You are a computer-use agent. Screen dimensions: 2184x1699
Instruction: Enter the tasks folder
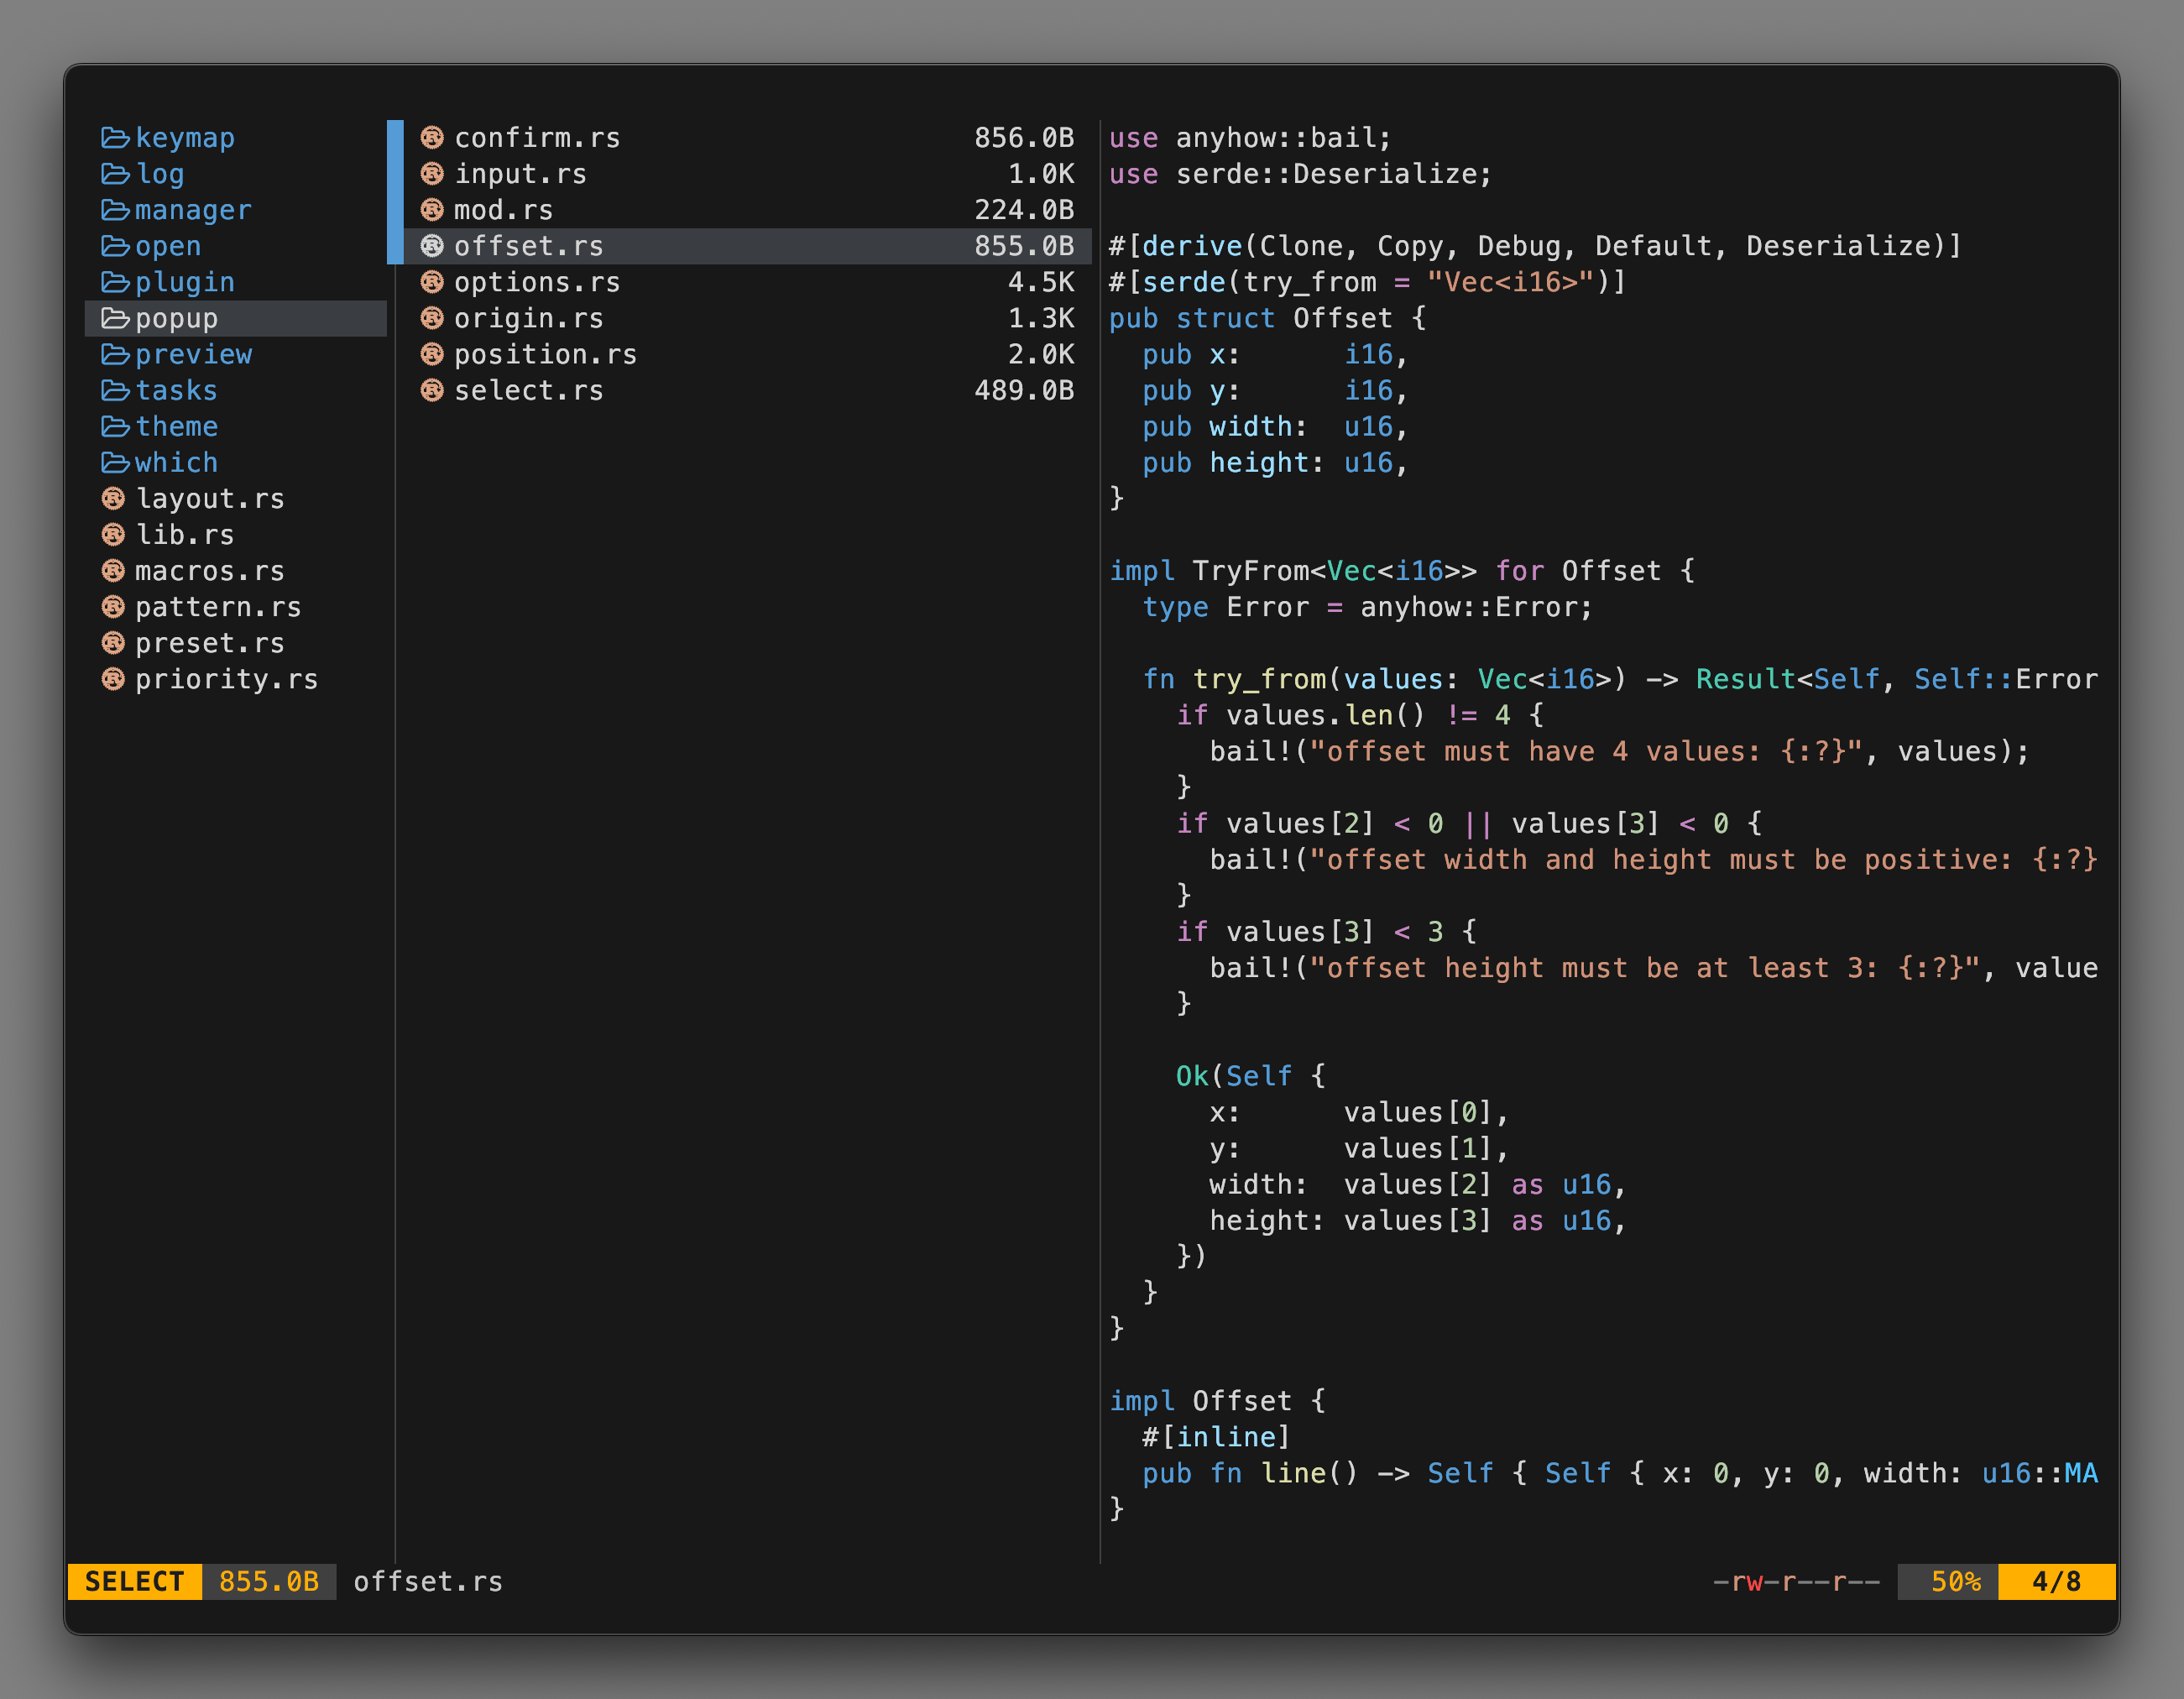(176, 390)
